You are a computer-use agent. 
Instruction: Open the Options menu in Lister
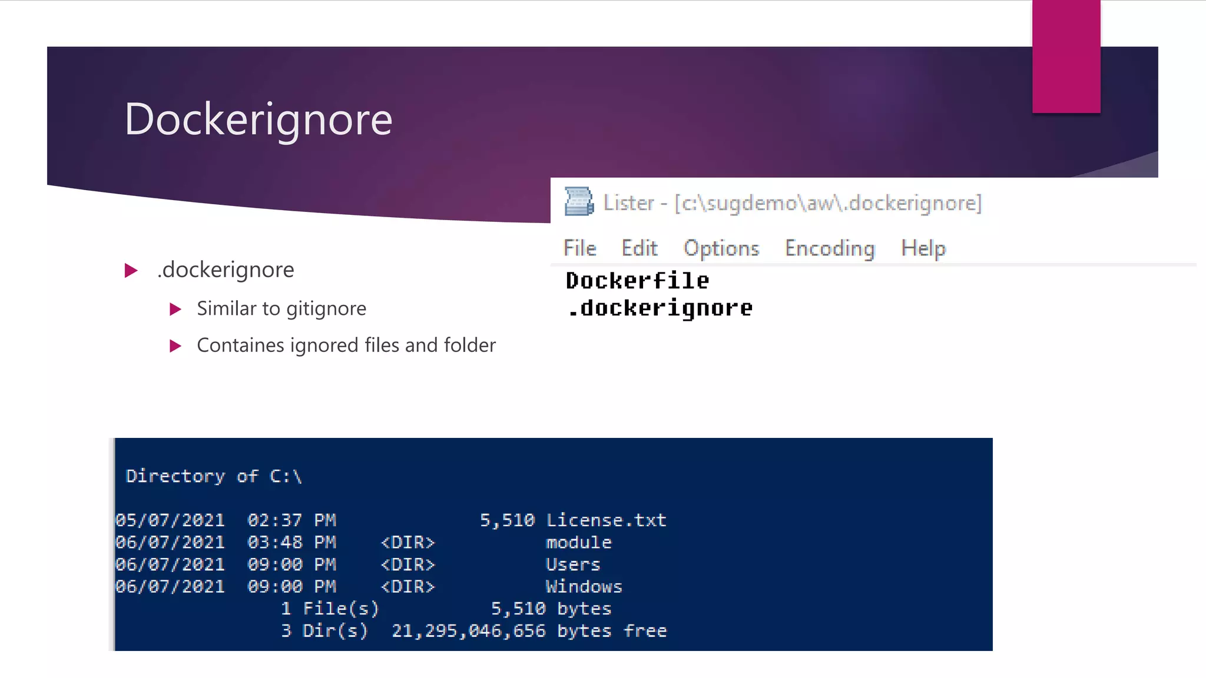721,249
